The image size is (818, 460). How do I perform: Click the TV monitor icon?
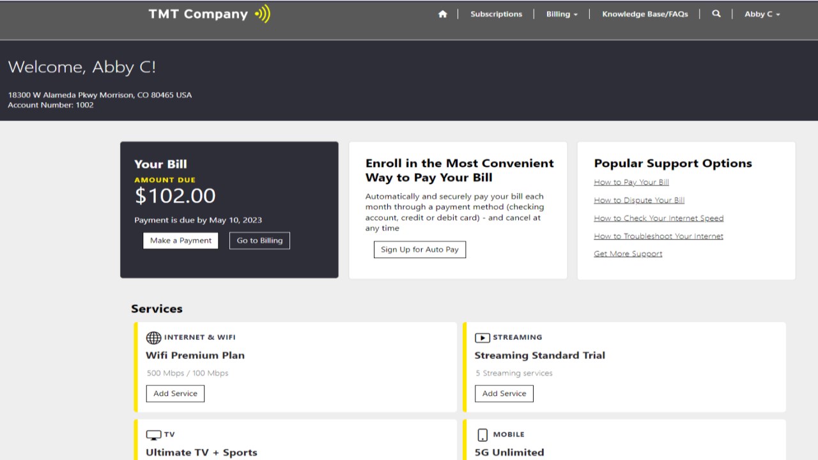[x=153, y=435]
